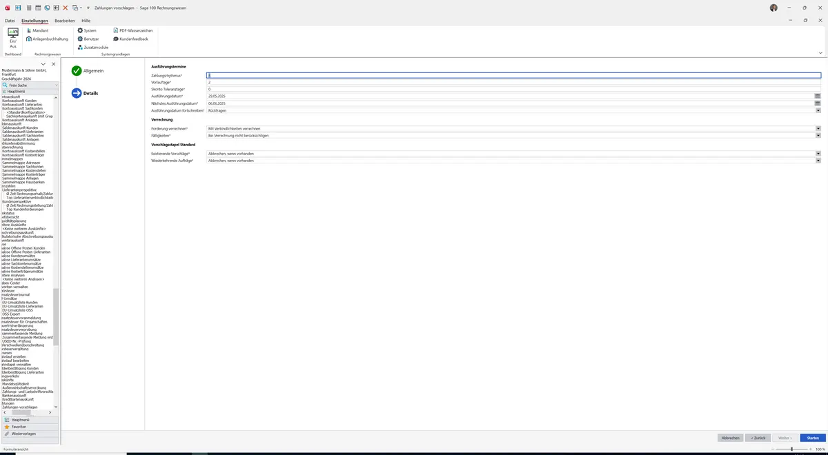Expand the Existierende Vorschläge dropdown

[818, 153]
